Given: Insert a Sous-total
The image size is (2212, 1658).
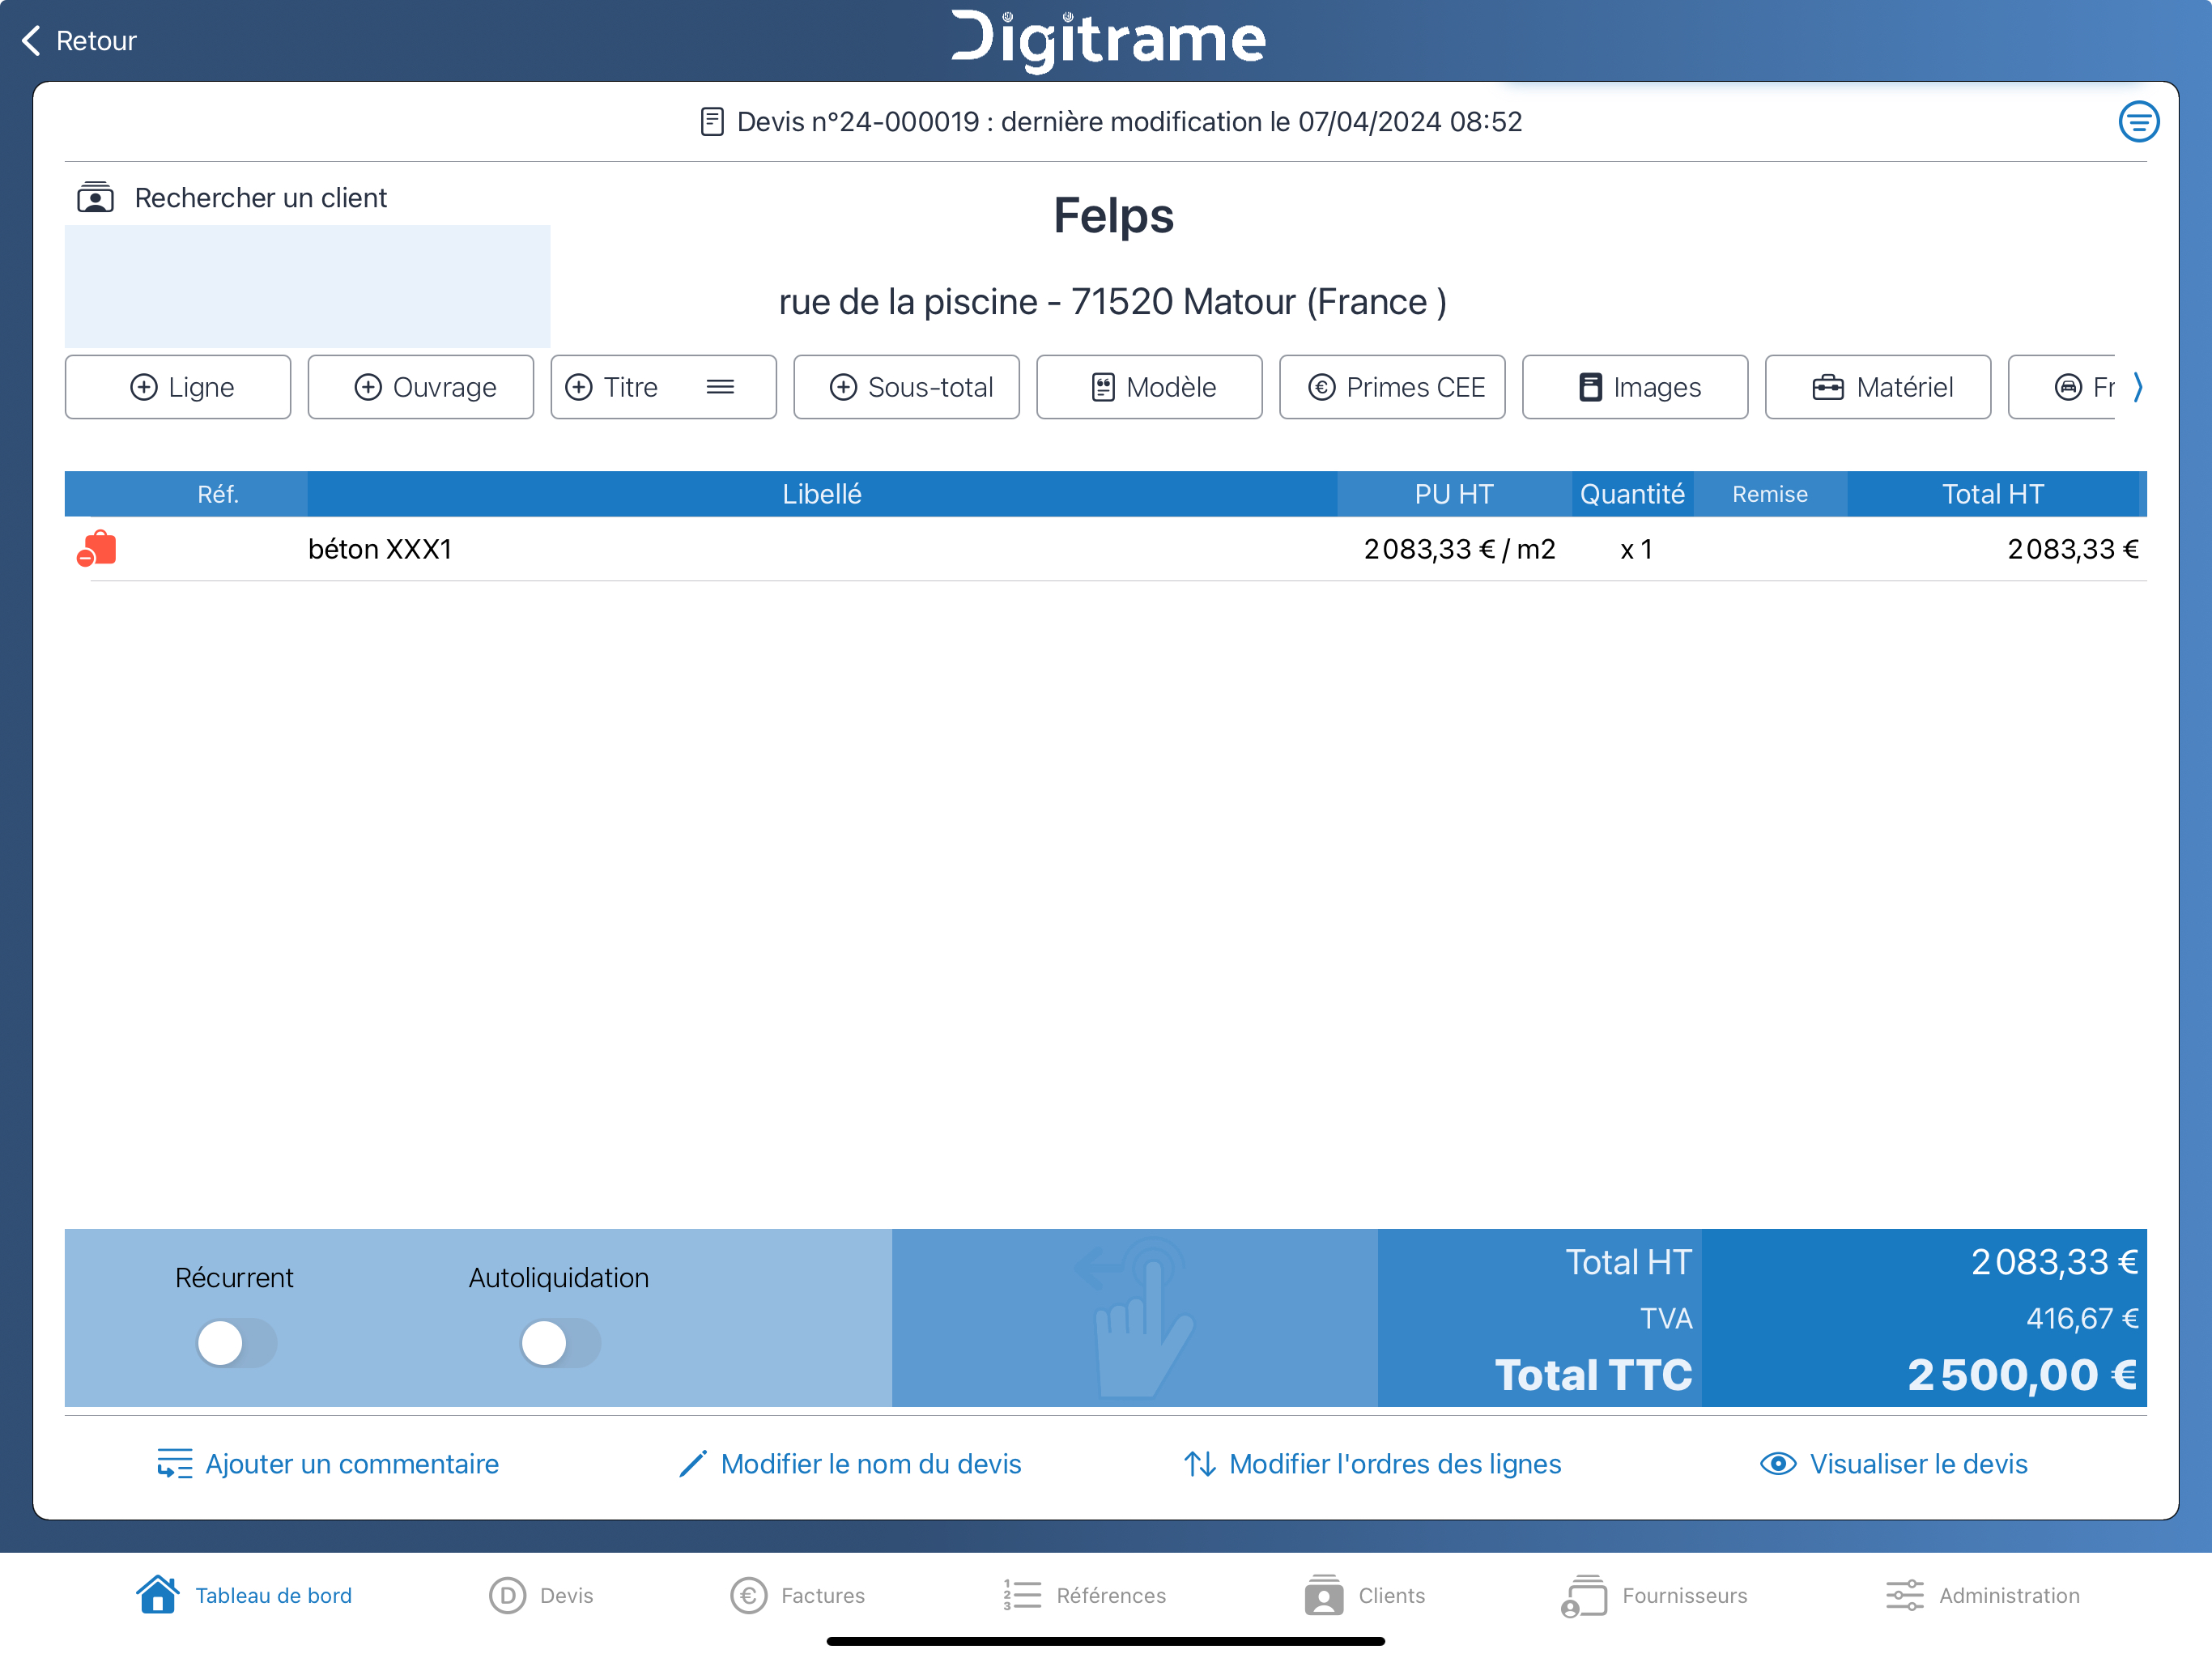Looking at the screenshot, I should click(x=906, y=387).
